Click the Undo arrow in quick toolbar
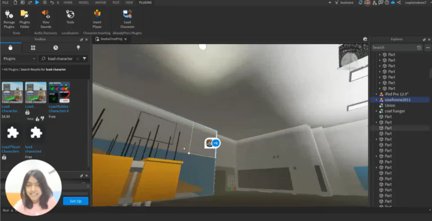 (x=52, y=2)
